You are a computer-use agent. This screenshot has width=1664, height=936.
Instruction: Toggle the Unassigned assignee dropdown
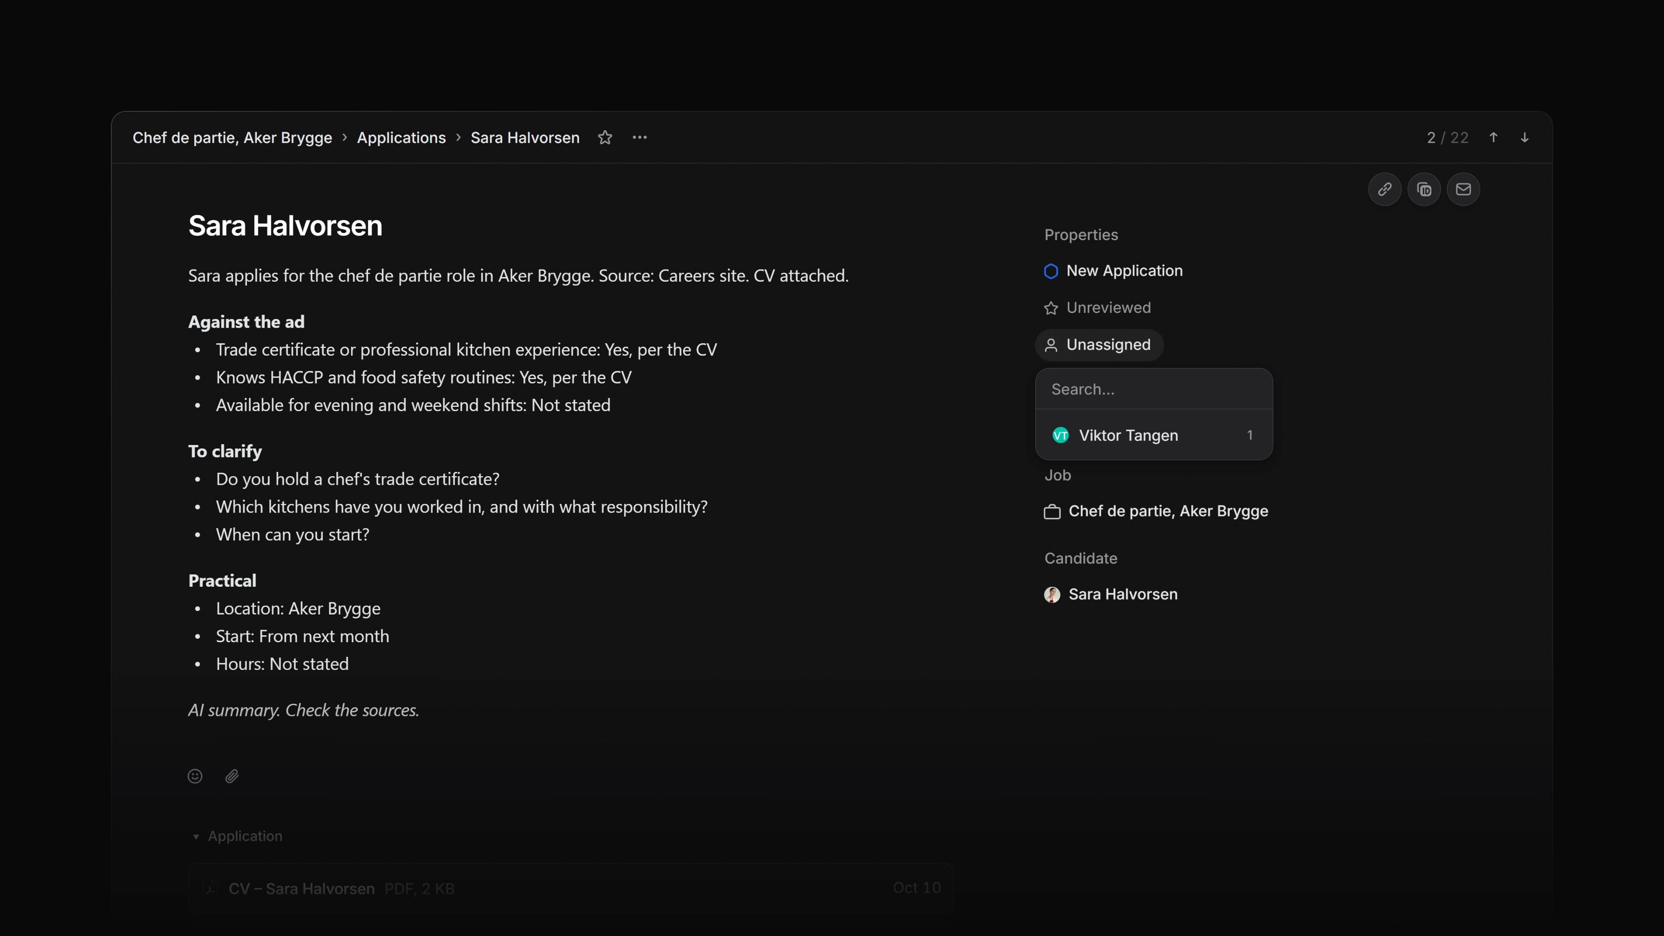point(1099,345)
